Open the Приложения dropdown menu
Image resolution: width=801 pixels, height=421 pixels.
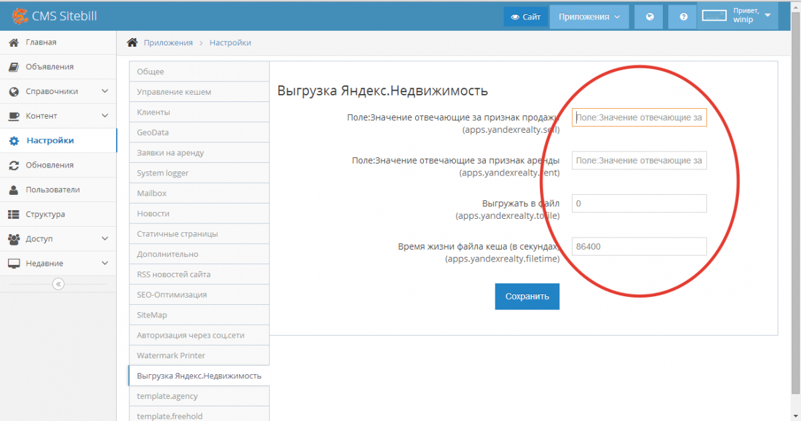pos(589,17)
